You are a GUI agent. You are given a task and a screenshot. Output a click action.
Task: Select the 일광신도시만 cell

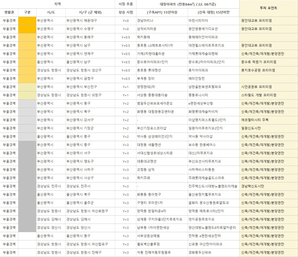pos(269,128)
